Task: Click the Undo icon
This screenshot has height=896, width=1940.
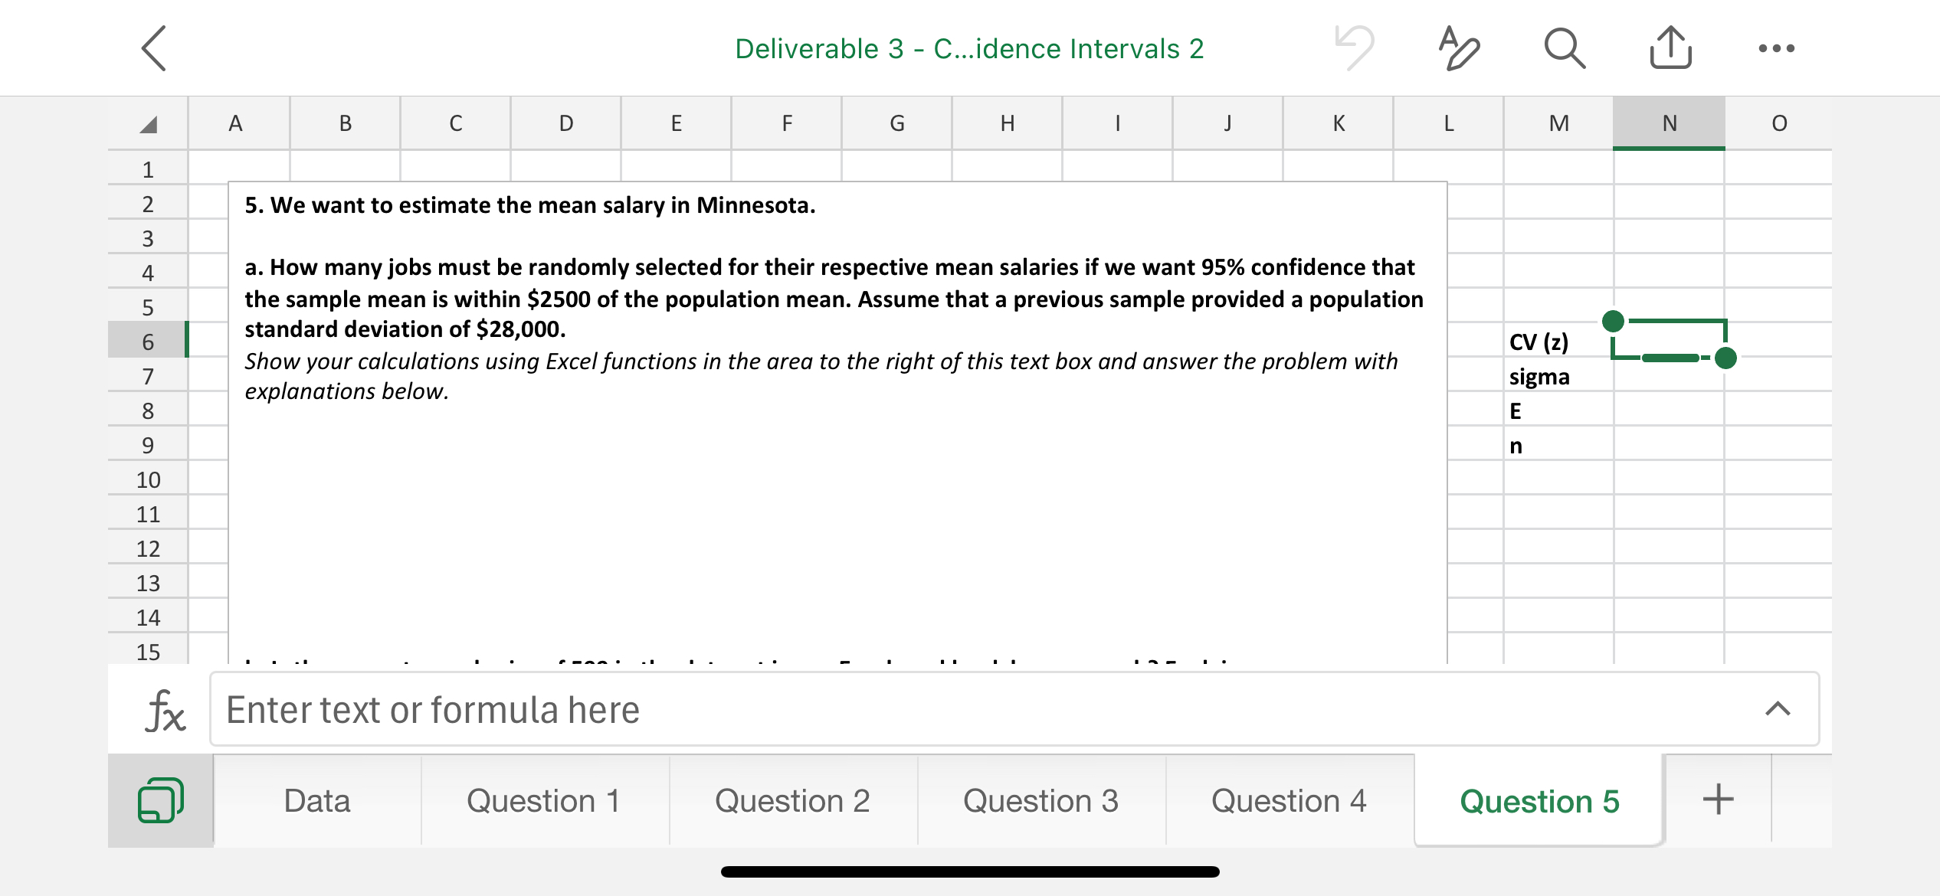Action: (x=1355, y=47)
